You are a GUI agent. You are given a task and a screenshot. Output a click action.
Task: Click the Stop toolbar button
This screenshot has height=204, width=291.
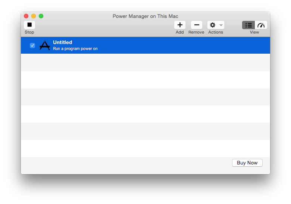tap(29, 25)
